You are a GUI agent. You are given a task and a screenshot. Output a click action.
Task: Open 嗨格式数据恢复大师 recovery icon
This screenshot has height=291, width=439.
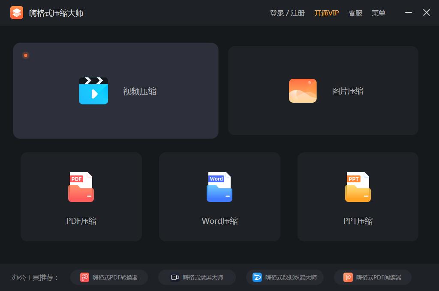(256, 277)
